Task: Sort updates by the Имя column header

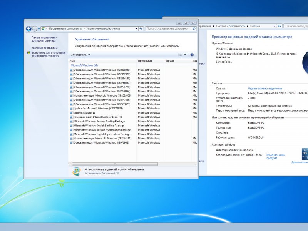Action: click(102, 61)
